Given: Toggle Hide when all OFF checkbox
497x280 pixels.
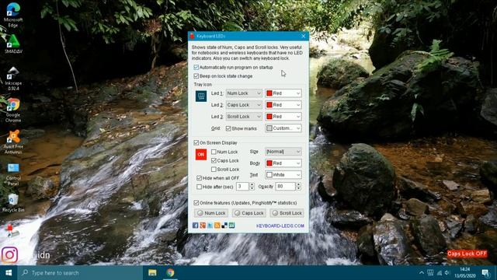Looking at the screenshot, I should 199,178.
